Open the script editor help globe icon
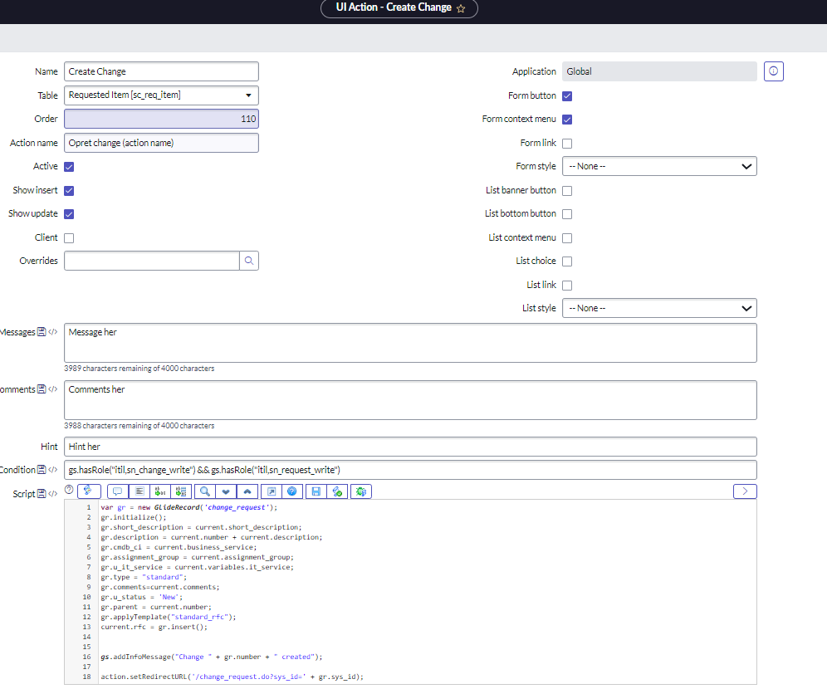The image size is (827, 689). click(x=294, y=491)
